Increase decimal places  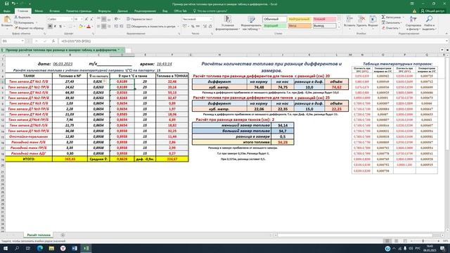pyautogui.click(x=205, y=27)
